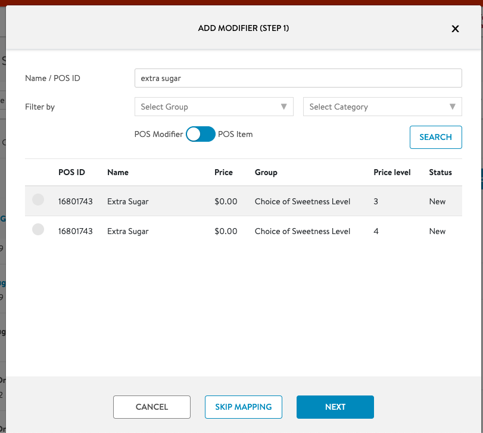This screenshot has width=483, height=433.
Task: Click the Status column header
Action: (440, 173)
